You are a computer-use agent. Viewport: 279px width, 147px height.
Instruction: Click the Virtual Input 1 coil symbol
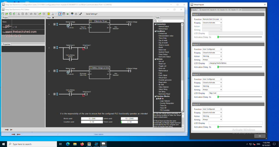coord(86,47)
